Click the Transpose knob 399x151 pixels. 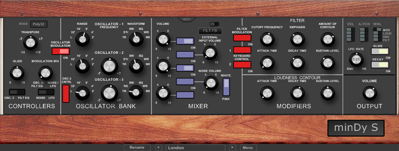point(31,43)
